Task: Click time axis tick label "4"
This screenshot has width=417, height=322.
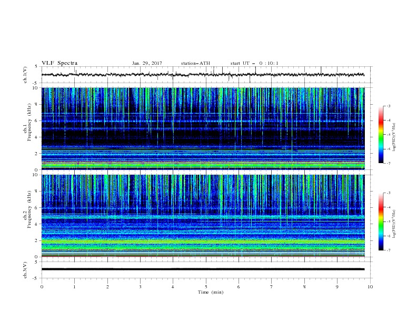Action: [x=173, y=287]
